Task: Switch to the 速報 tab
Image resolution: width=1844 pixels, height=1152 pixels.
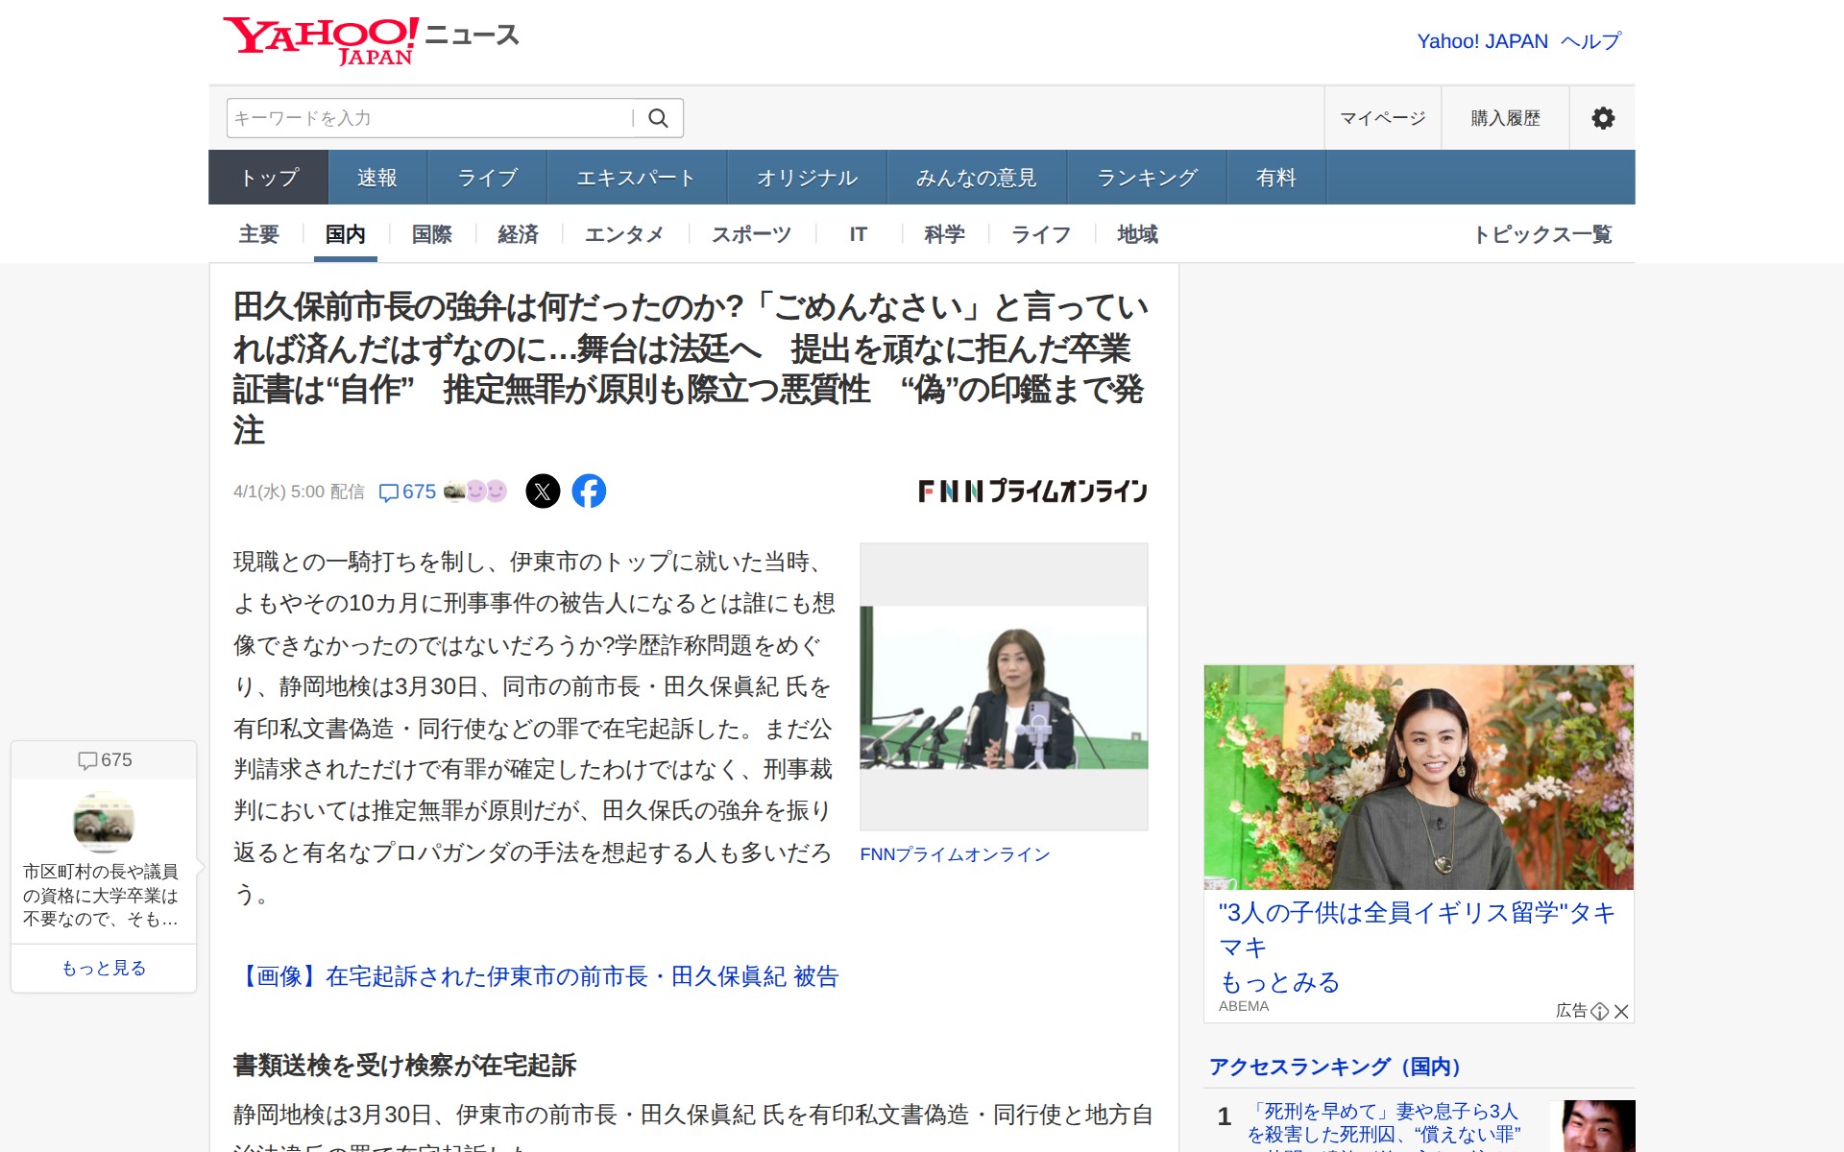Action: coord(376,178)
